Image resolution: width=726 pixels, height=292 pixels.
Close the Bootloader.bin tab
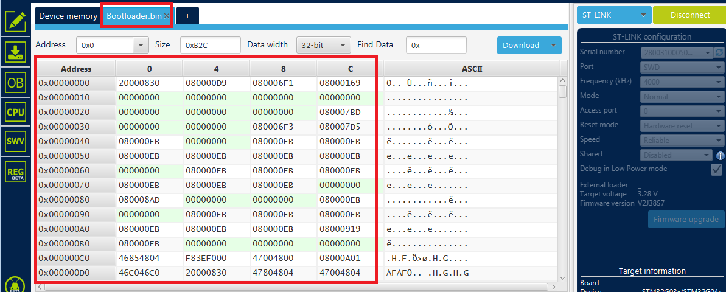(x=167, y=16)
